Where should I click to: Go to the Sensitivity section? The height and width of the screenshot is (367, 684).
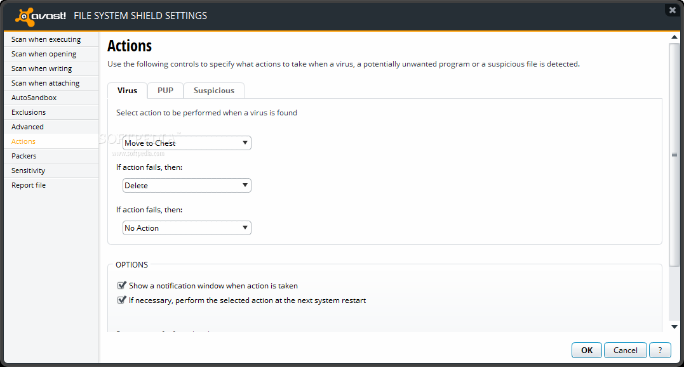[x=51, y=171]
